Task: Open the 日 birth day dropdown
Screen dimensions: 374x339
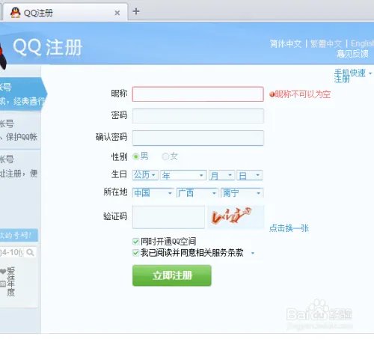Action: pos(250,175)
